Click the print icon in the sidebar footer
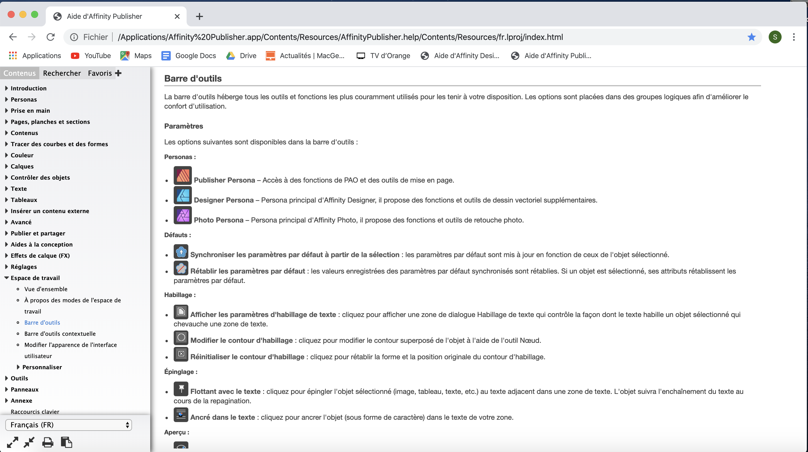The image size is (808, 452). click(48, 442)
